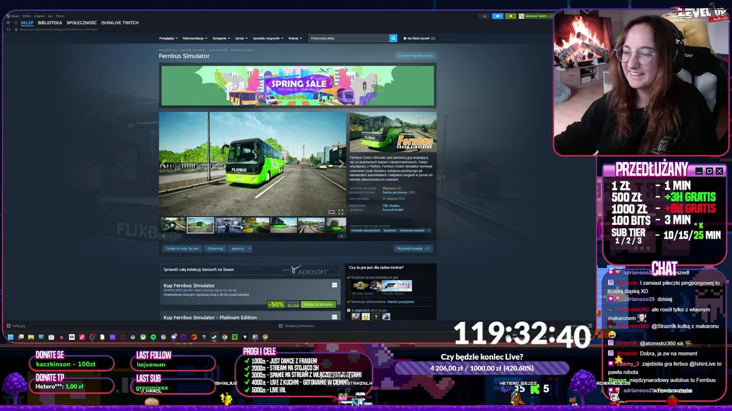Viewport: 732px width, 411px height.
Task: Expand the Więcej store dropdown
Action: pos(295,38)
